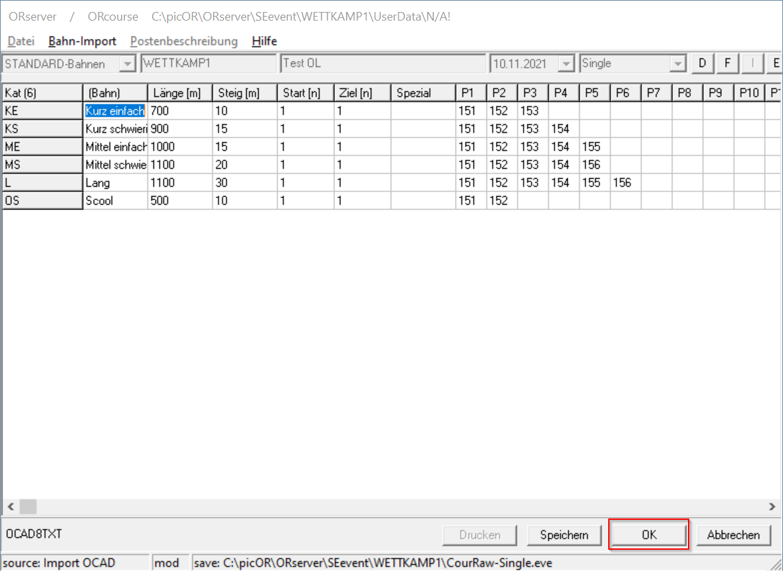Open the Bahn-Import menu
783x571 pixels.
82,41
